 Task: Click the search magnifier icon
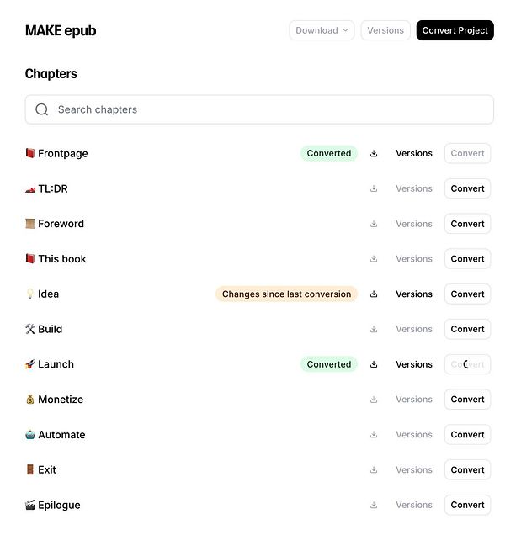(x=42, y=109)
